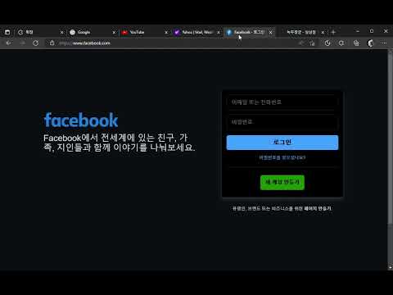Reload the Facebook page

point(35,43)
